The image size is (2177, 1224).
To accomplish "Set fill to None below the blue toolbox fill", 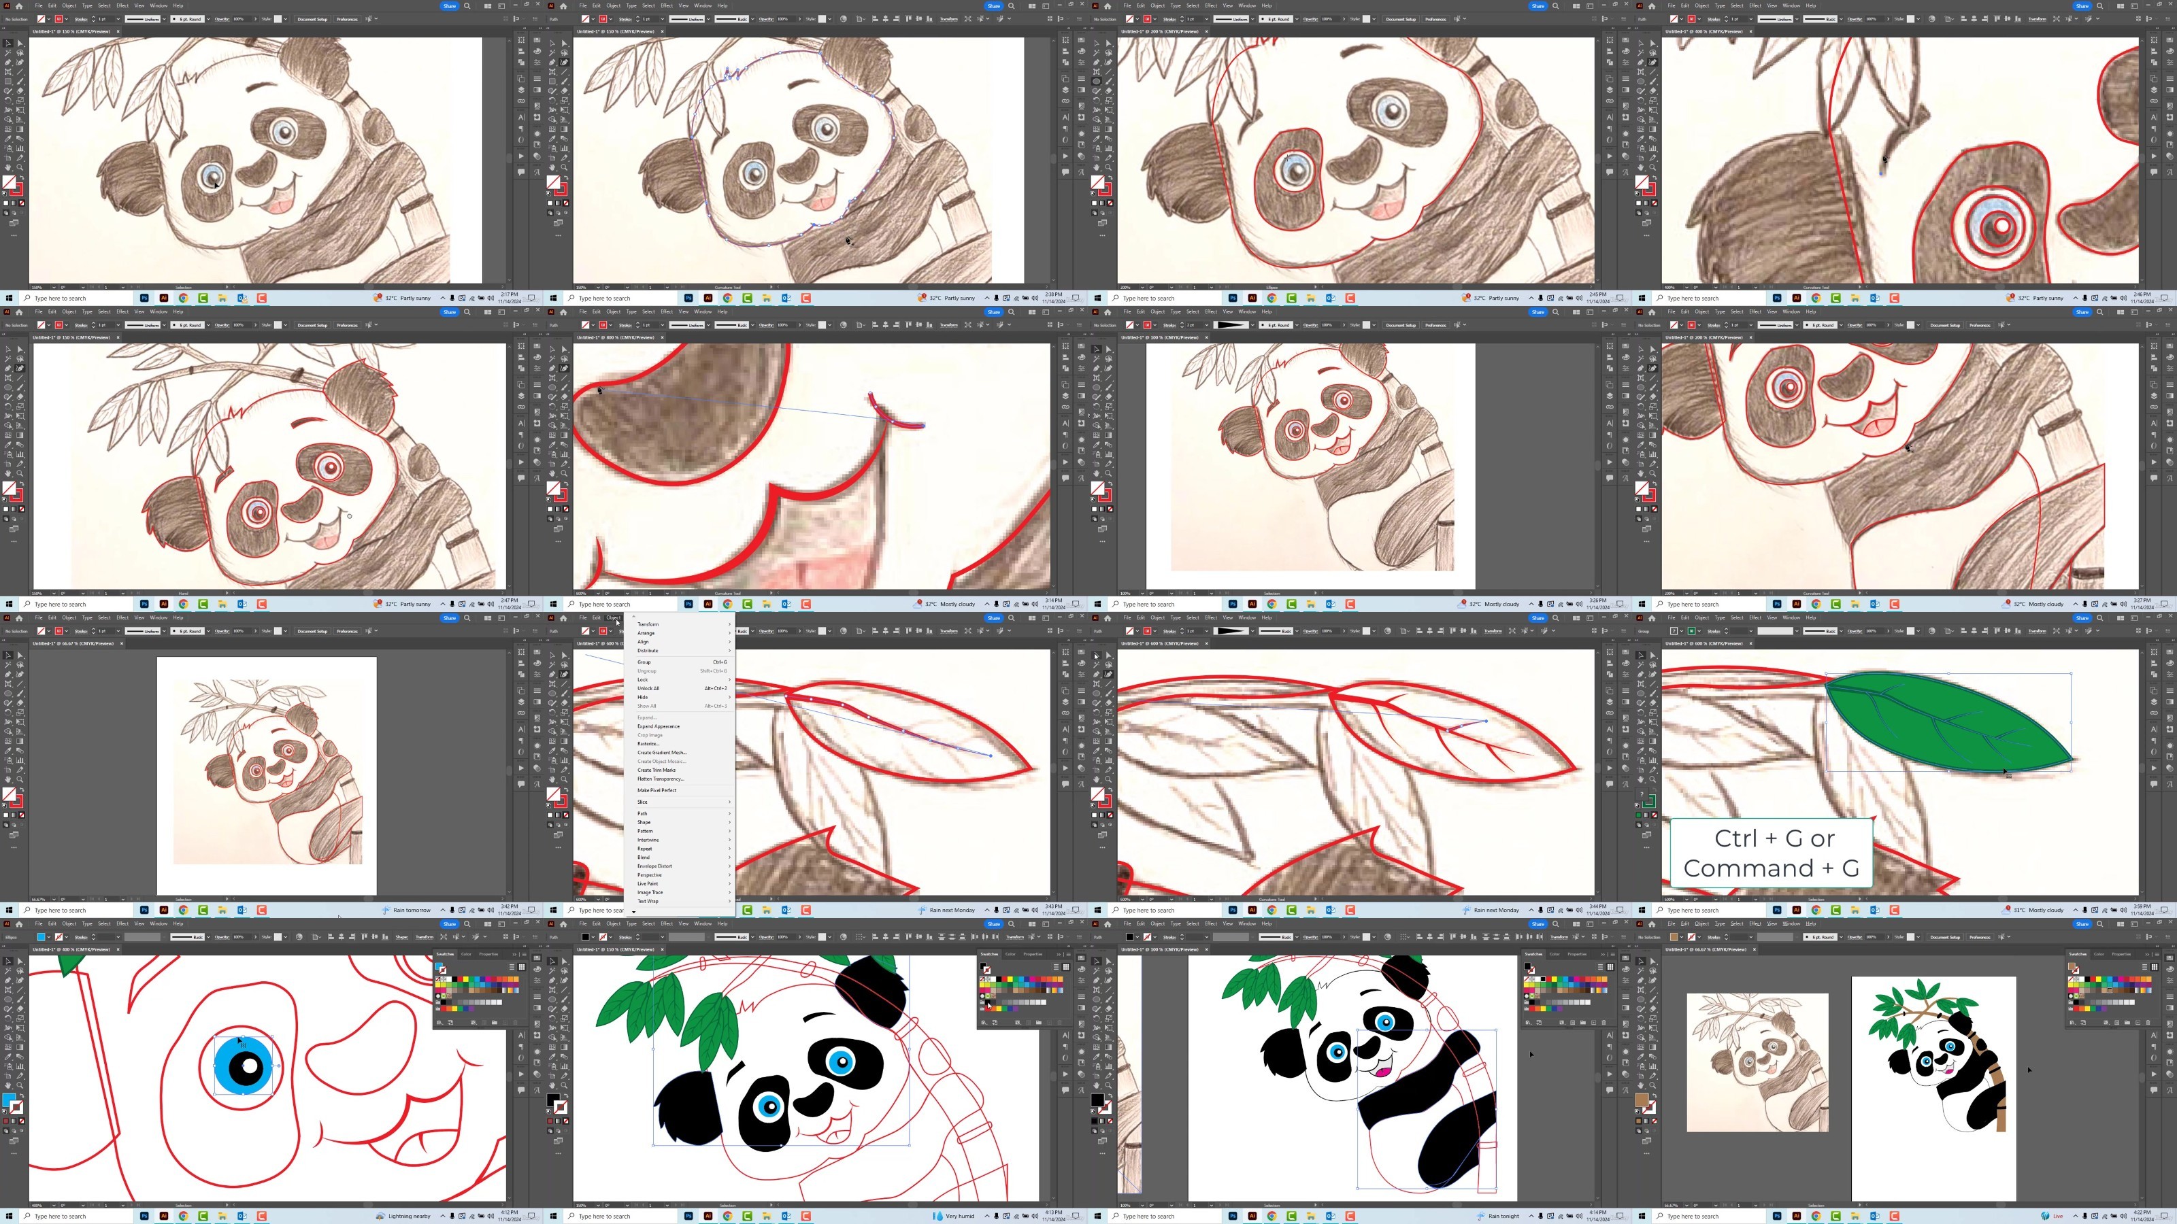I will [21, 1121].
